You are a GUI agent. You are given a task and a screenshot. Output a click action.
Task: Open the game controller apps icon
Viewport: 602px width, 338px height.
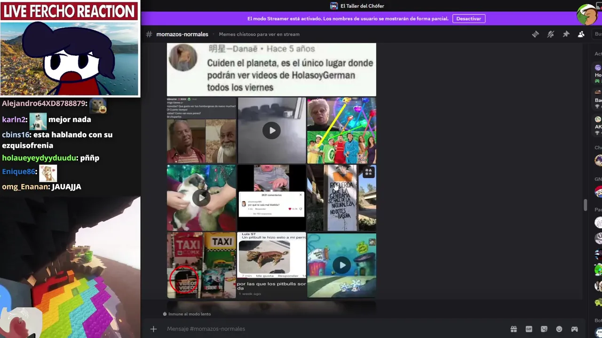[574, 329]
